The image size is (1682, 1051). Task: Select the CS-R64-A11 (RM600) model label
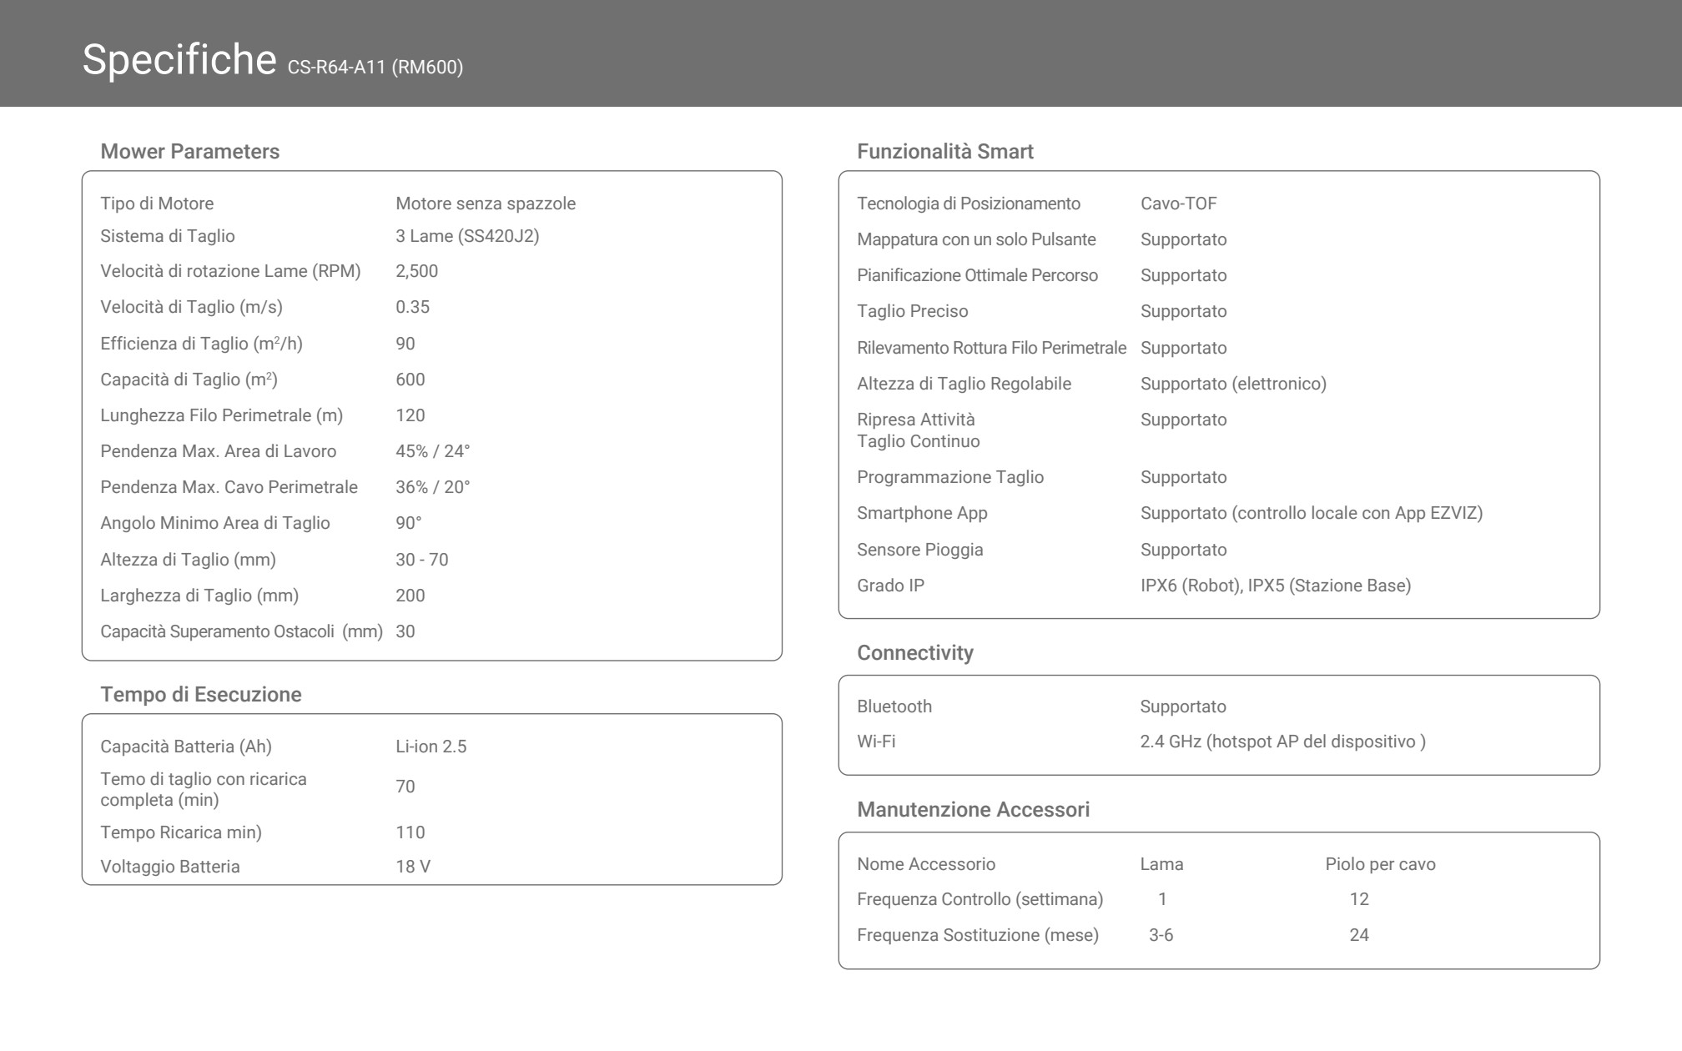375,68
